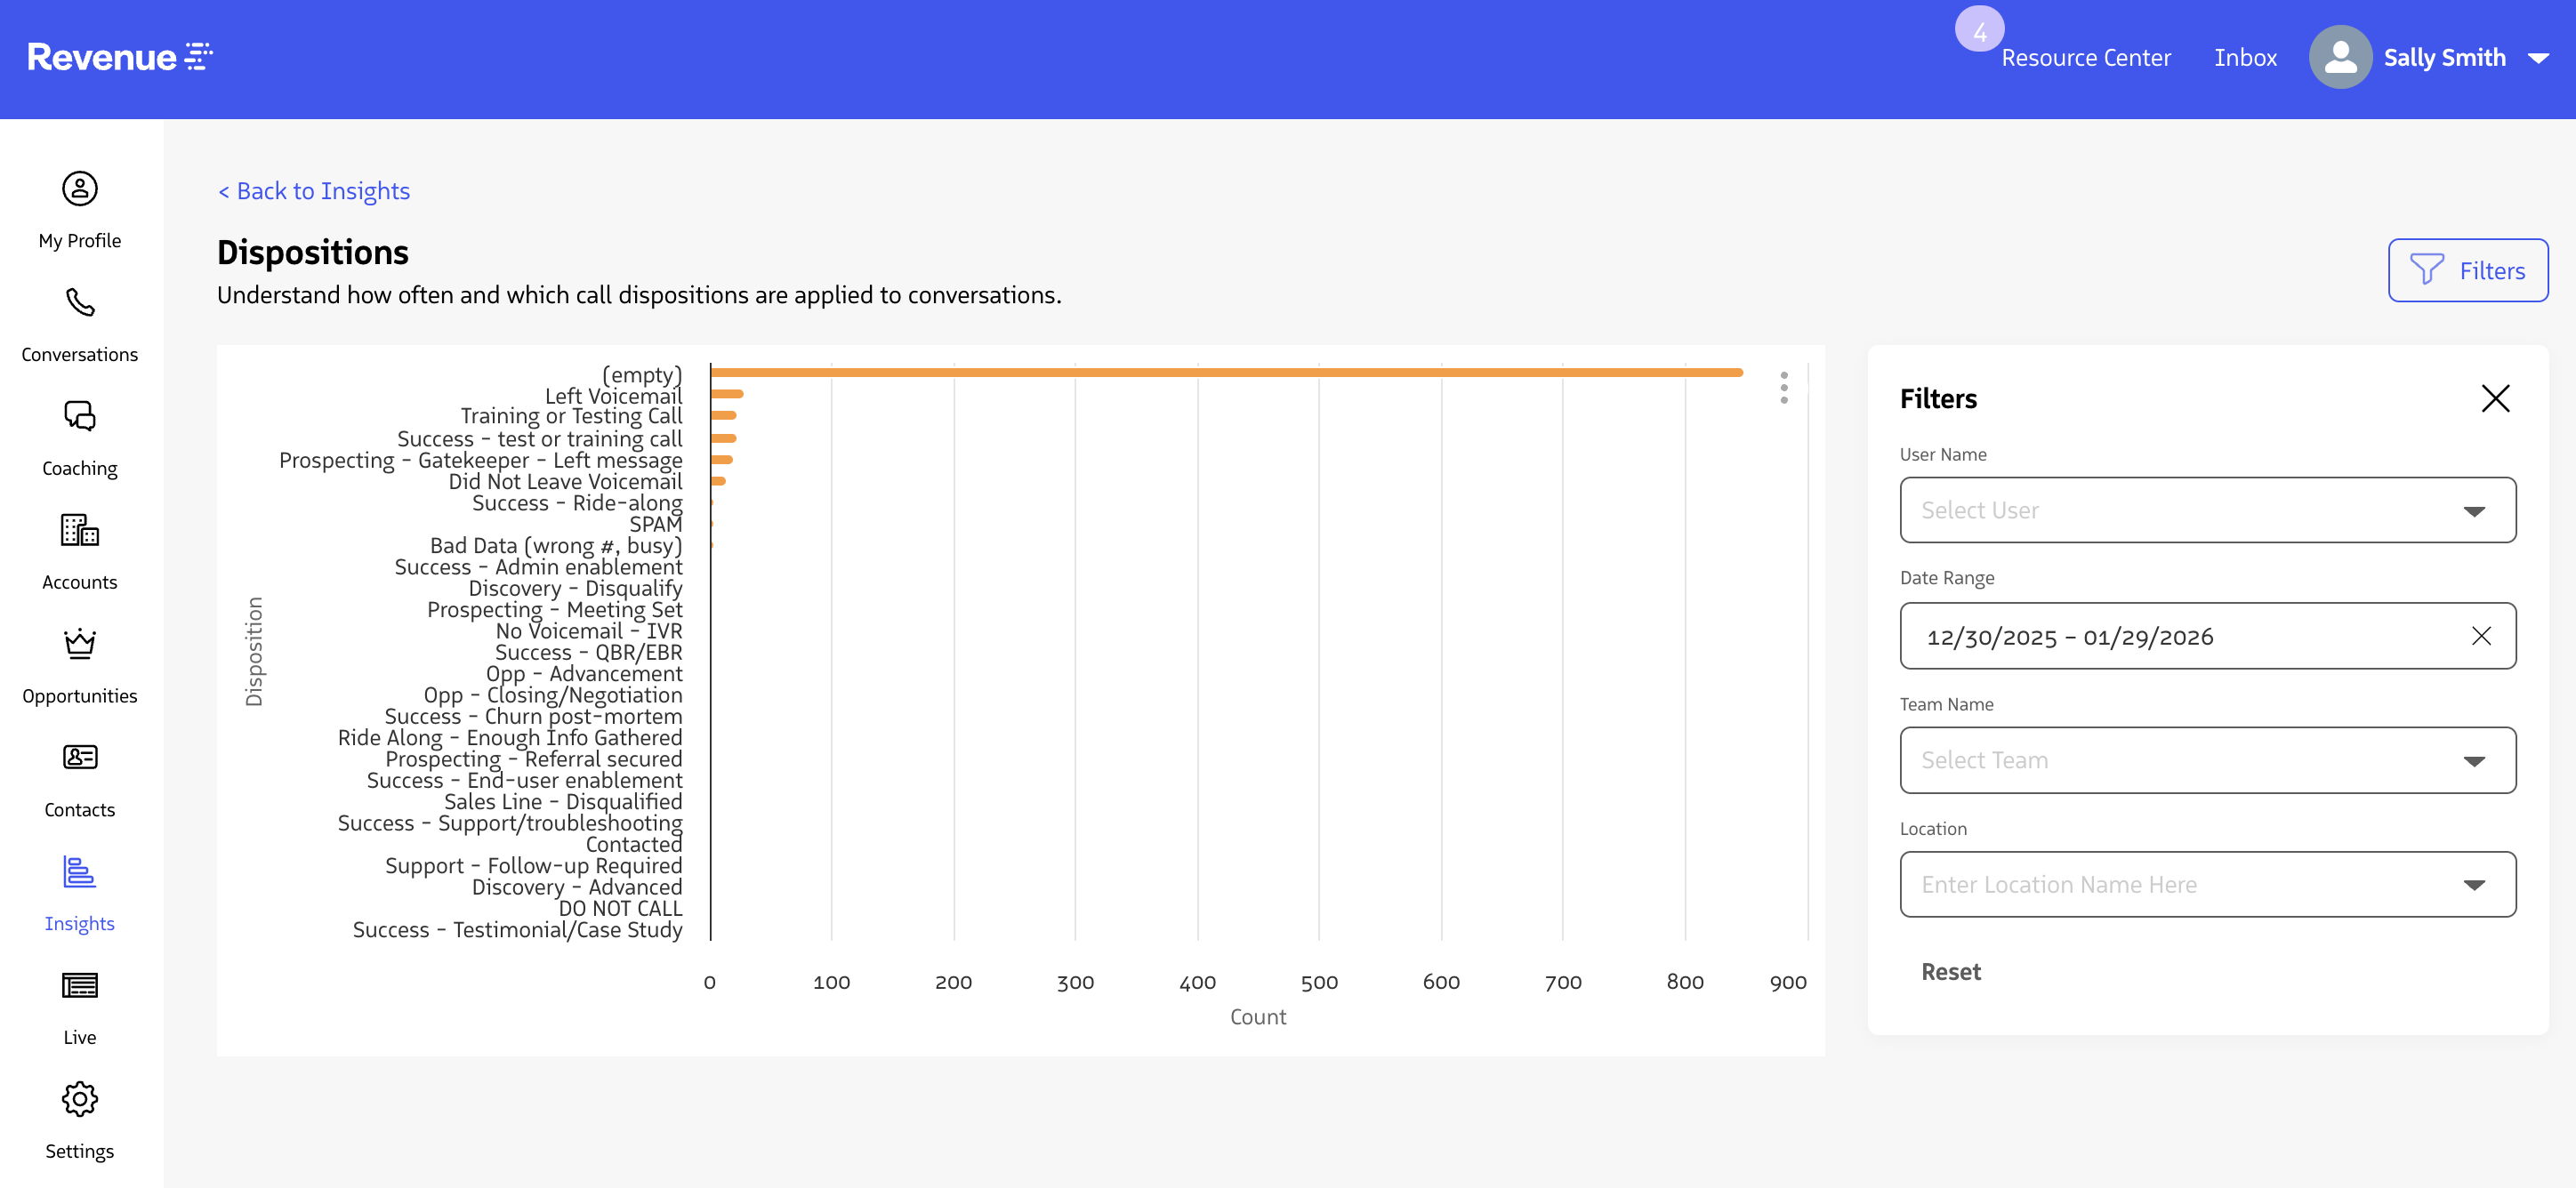Image resolution: width=2576 pixels, height=1188 pixels.
Task: Open the Coaching section icon
Action: (80, 416)
